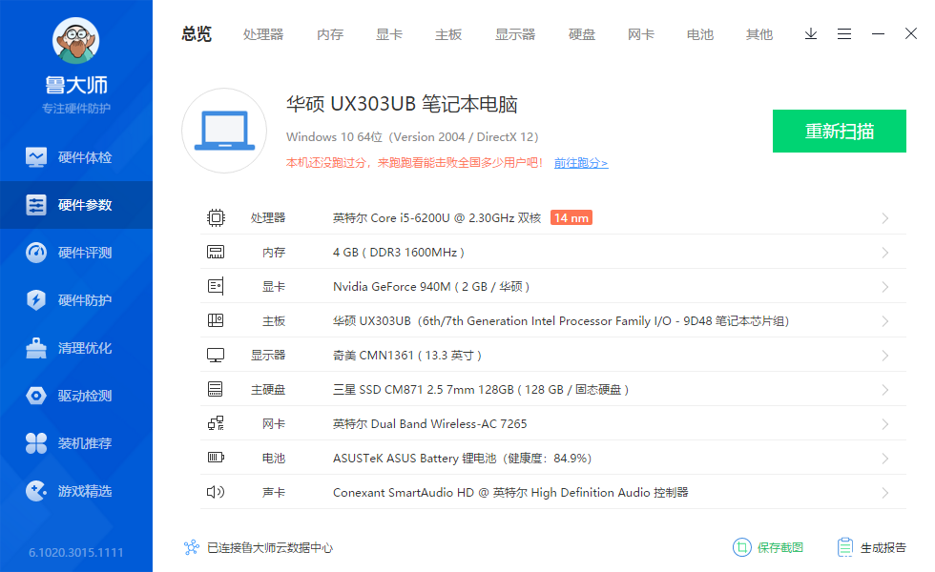935x572 pixels.
Task: Click the 重新扫描 button
Action: click(x=840, y=132)
